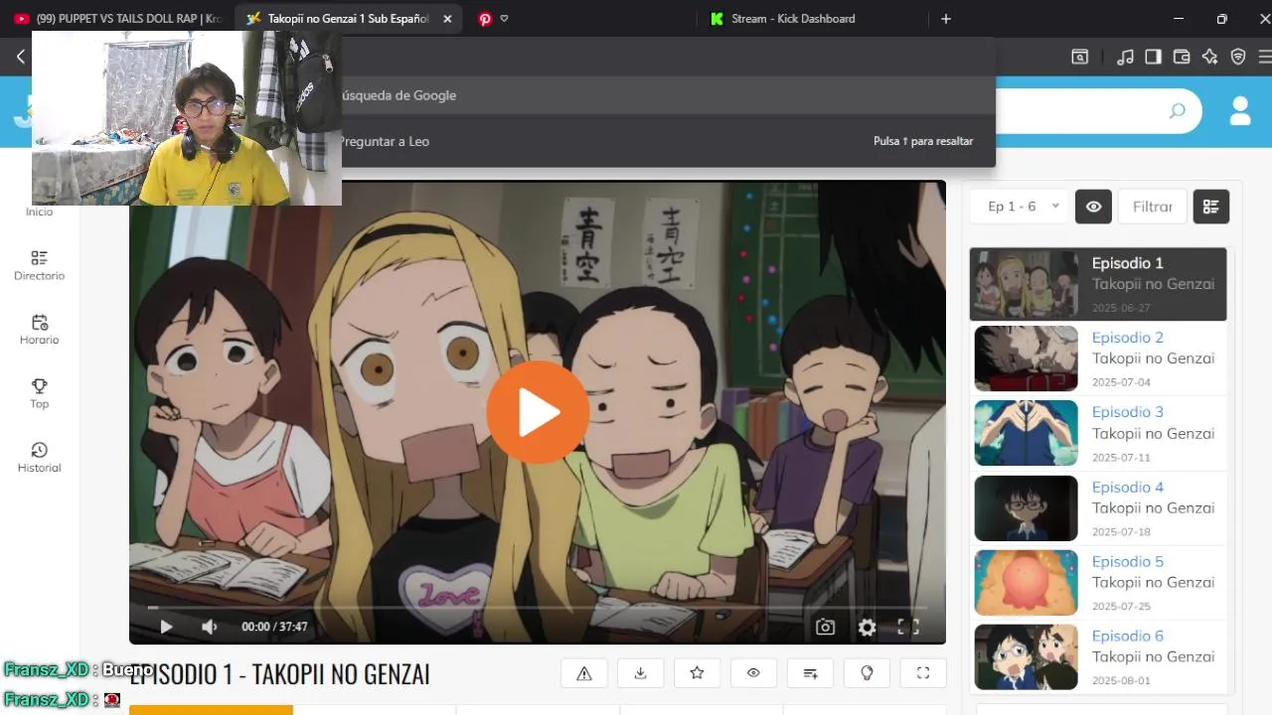Screen dimensions: 1272x715
Task: Open Historial in the left sidebar
Action: pyautogui.click(x=39, y=458)
